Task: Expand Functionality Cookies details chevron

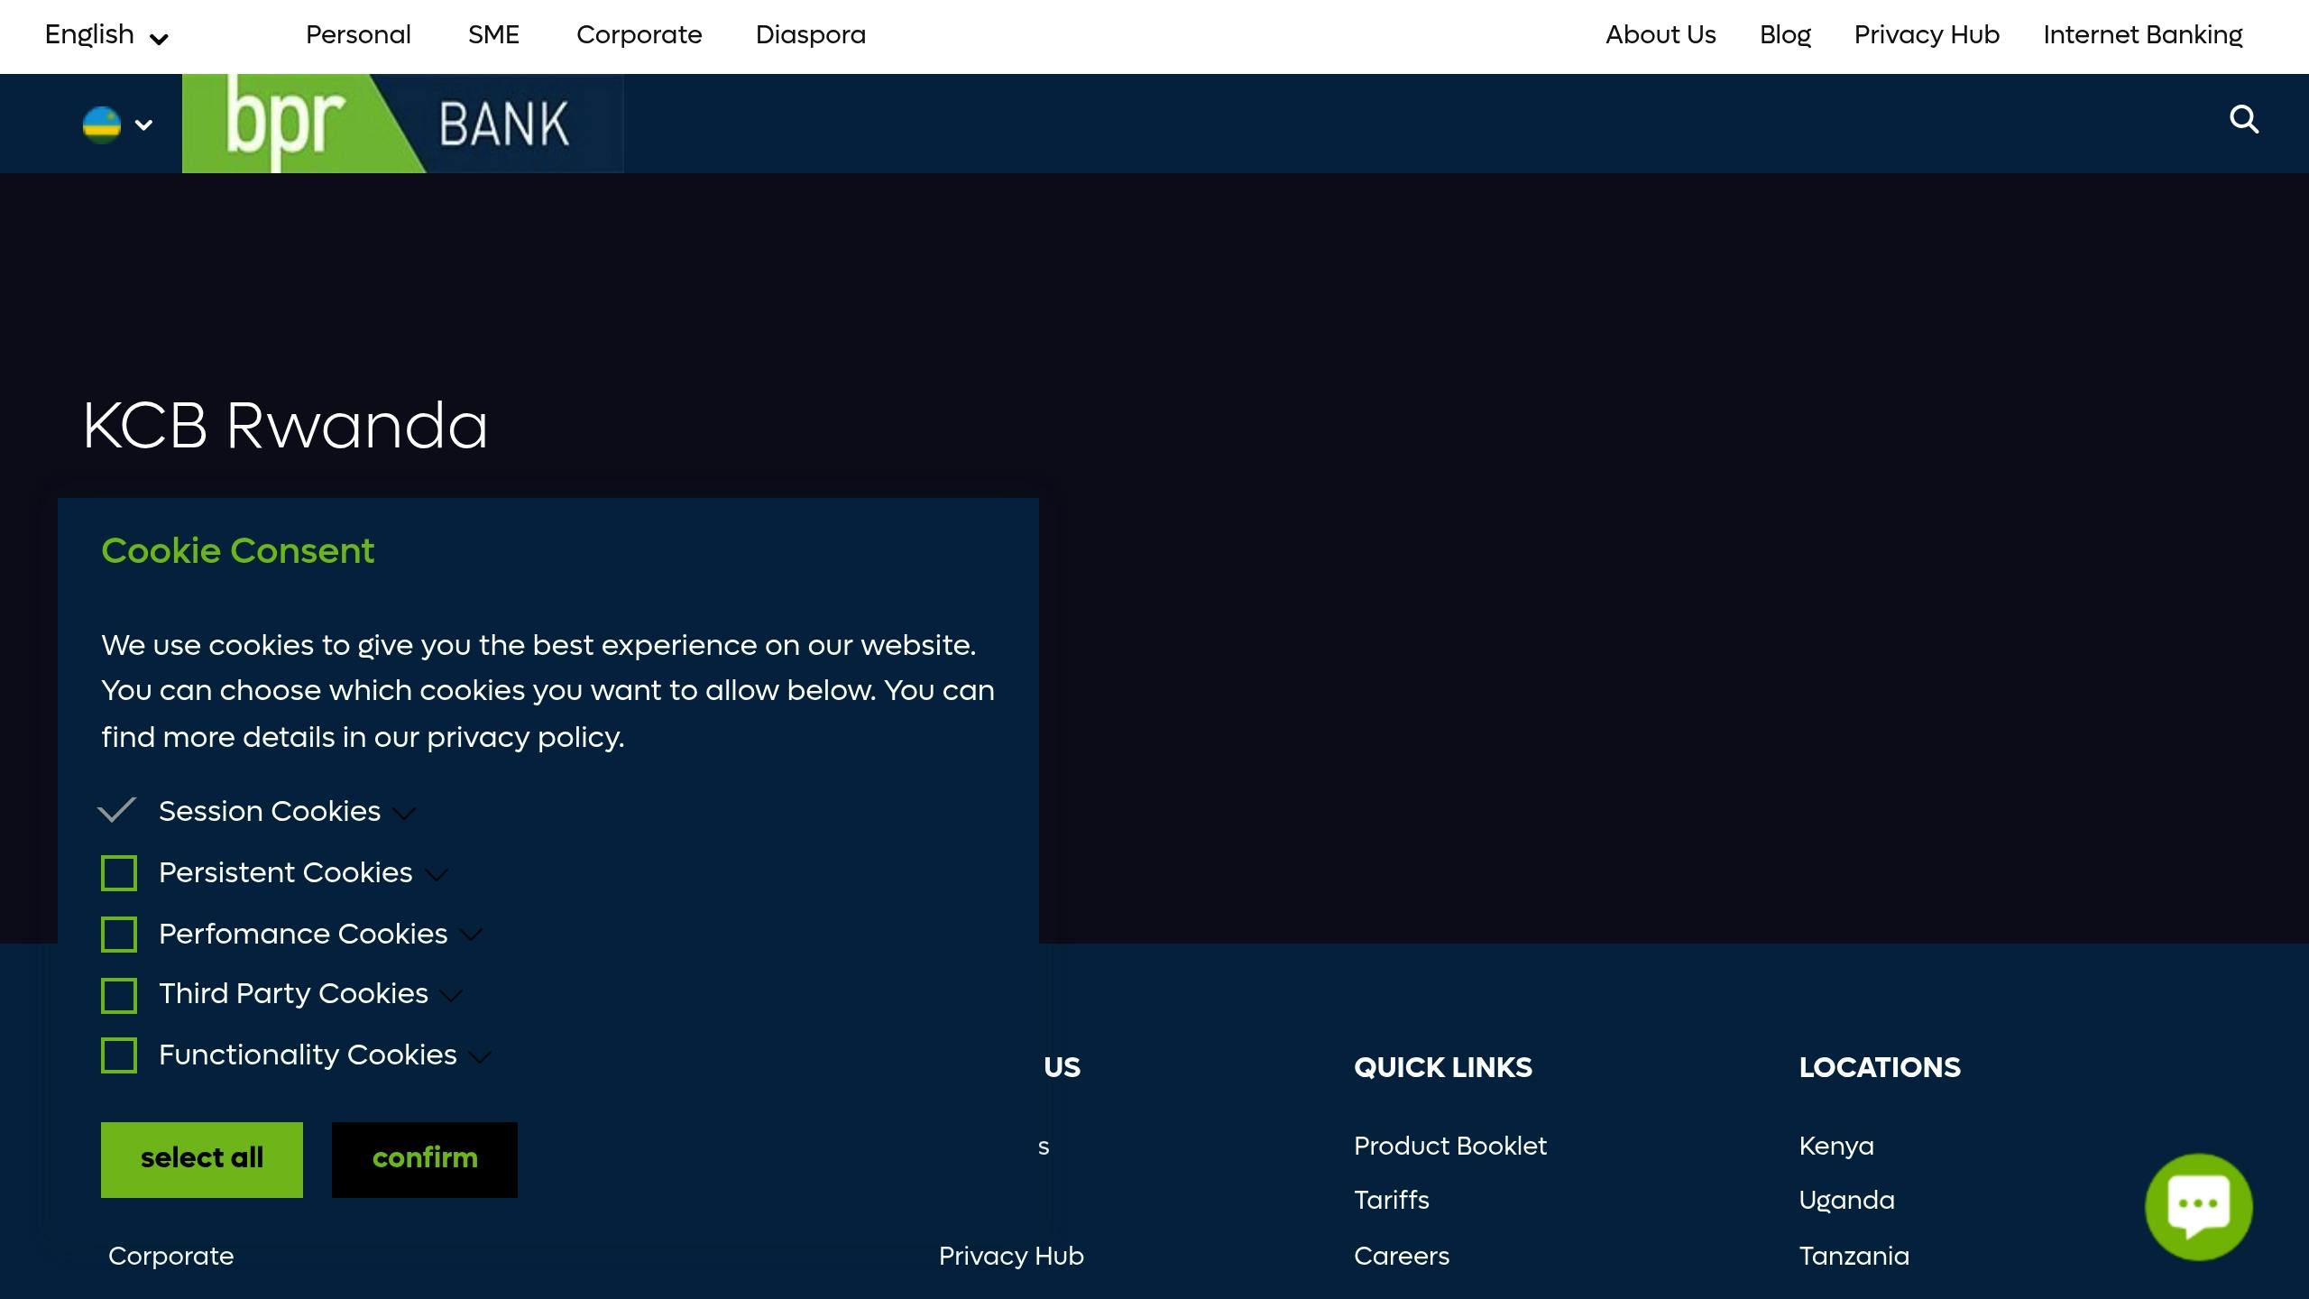Action: tap(481, 1057)
